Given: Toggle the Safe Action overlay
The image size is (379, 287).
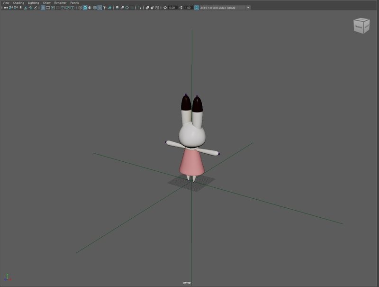Looking at the screenshot, I should 67,8.
